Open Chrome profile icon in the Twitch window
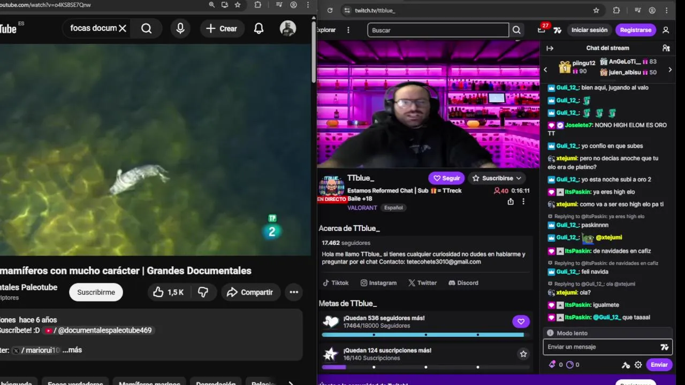This screenshot has height=385, width=685. pyautogui.click(x=652, y=10)
